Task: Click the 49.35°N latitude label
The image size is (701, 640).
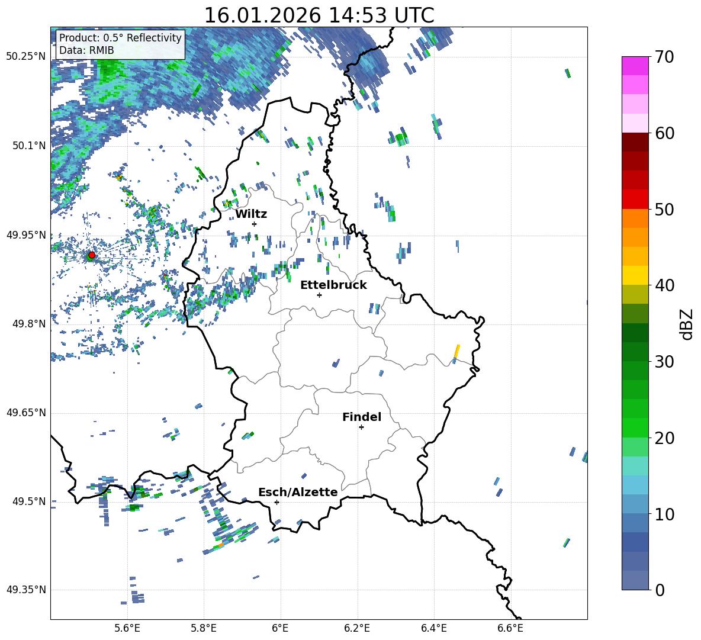Action: 26,590
